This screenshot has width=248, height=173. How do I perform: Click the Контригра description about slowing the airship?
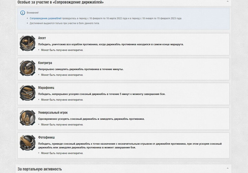click(81, 69)
